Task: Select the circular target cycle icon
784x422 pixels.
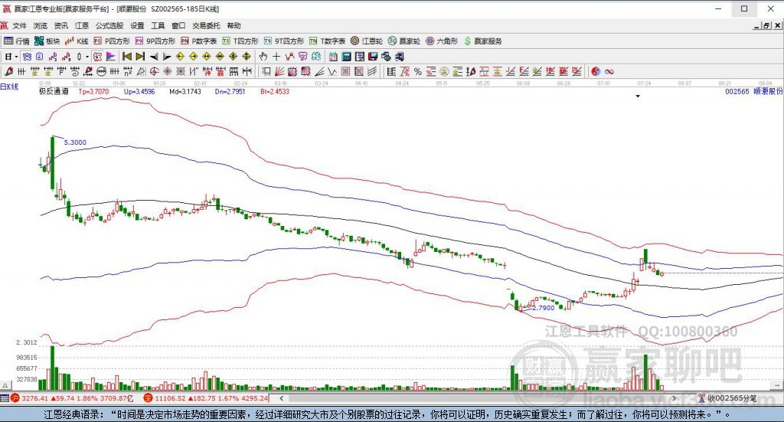Action: [x=155, y=71]
